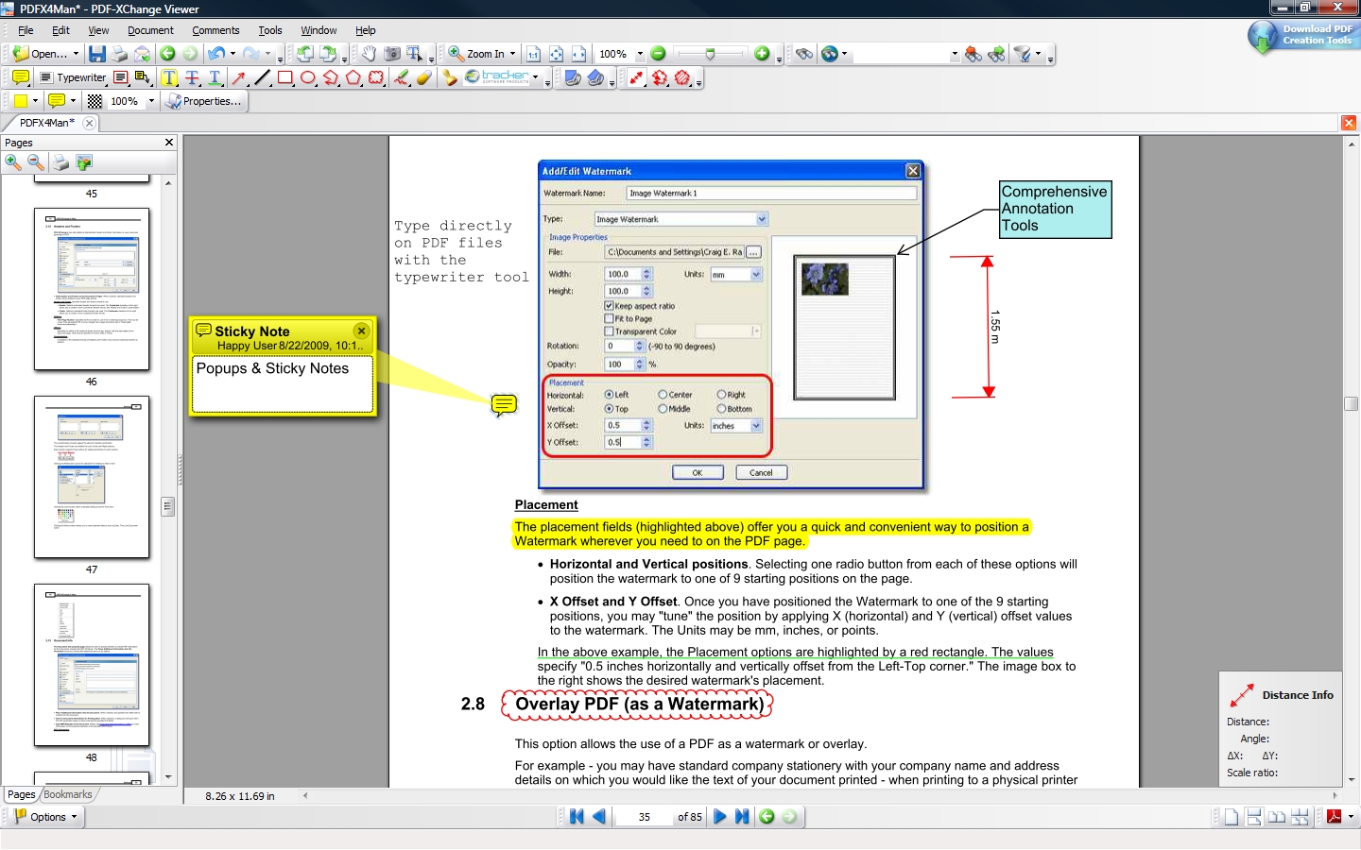Open the watermark Type dropdown
Screen dimensions: 1361x850
762,218
